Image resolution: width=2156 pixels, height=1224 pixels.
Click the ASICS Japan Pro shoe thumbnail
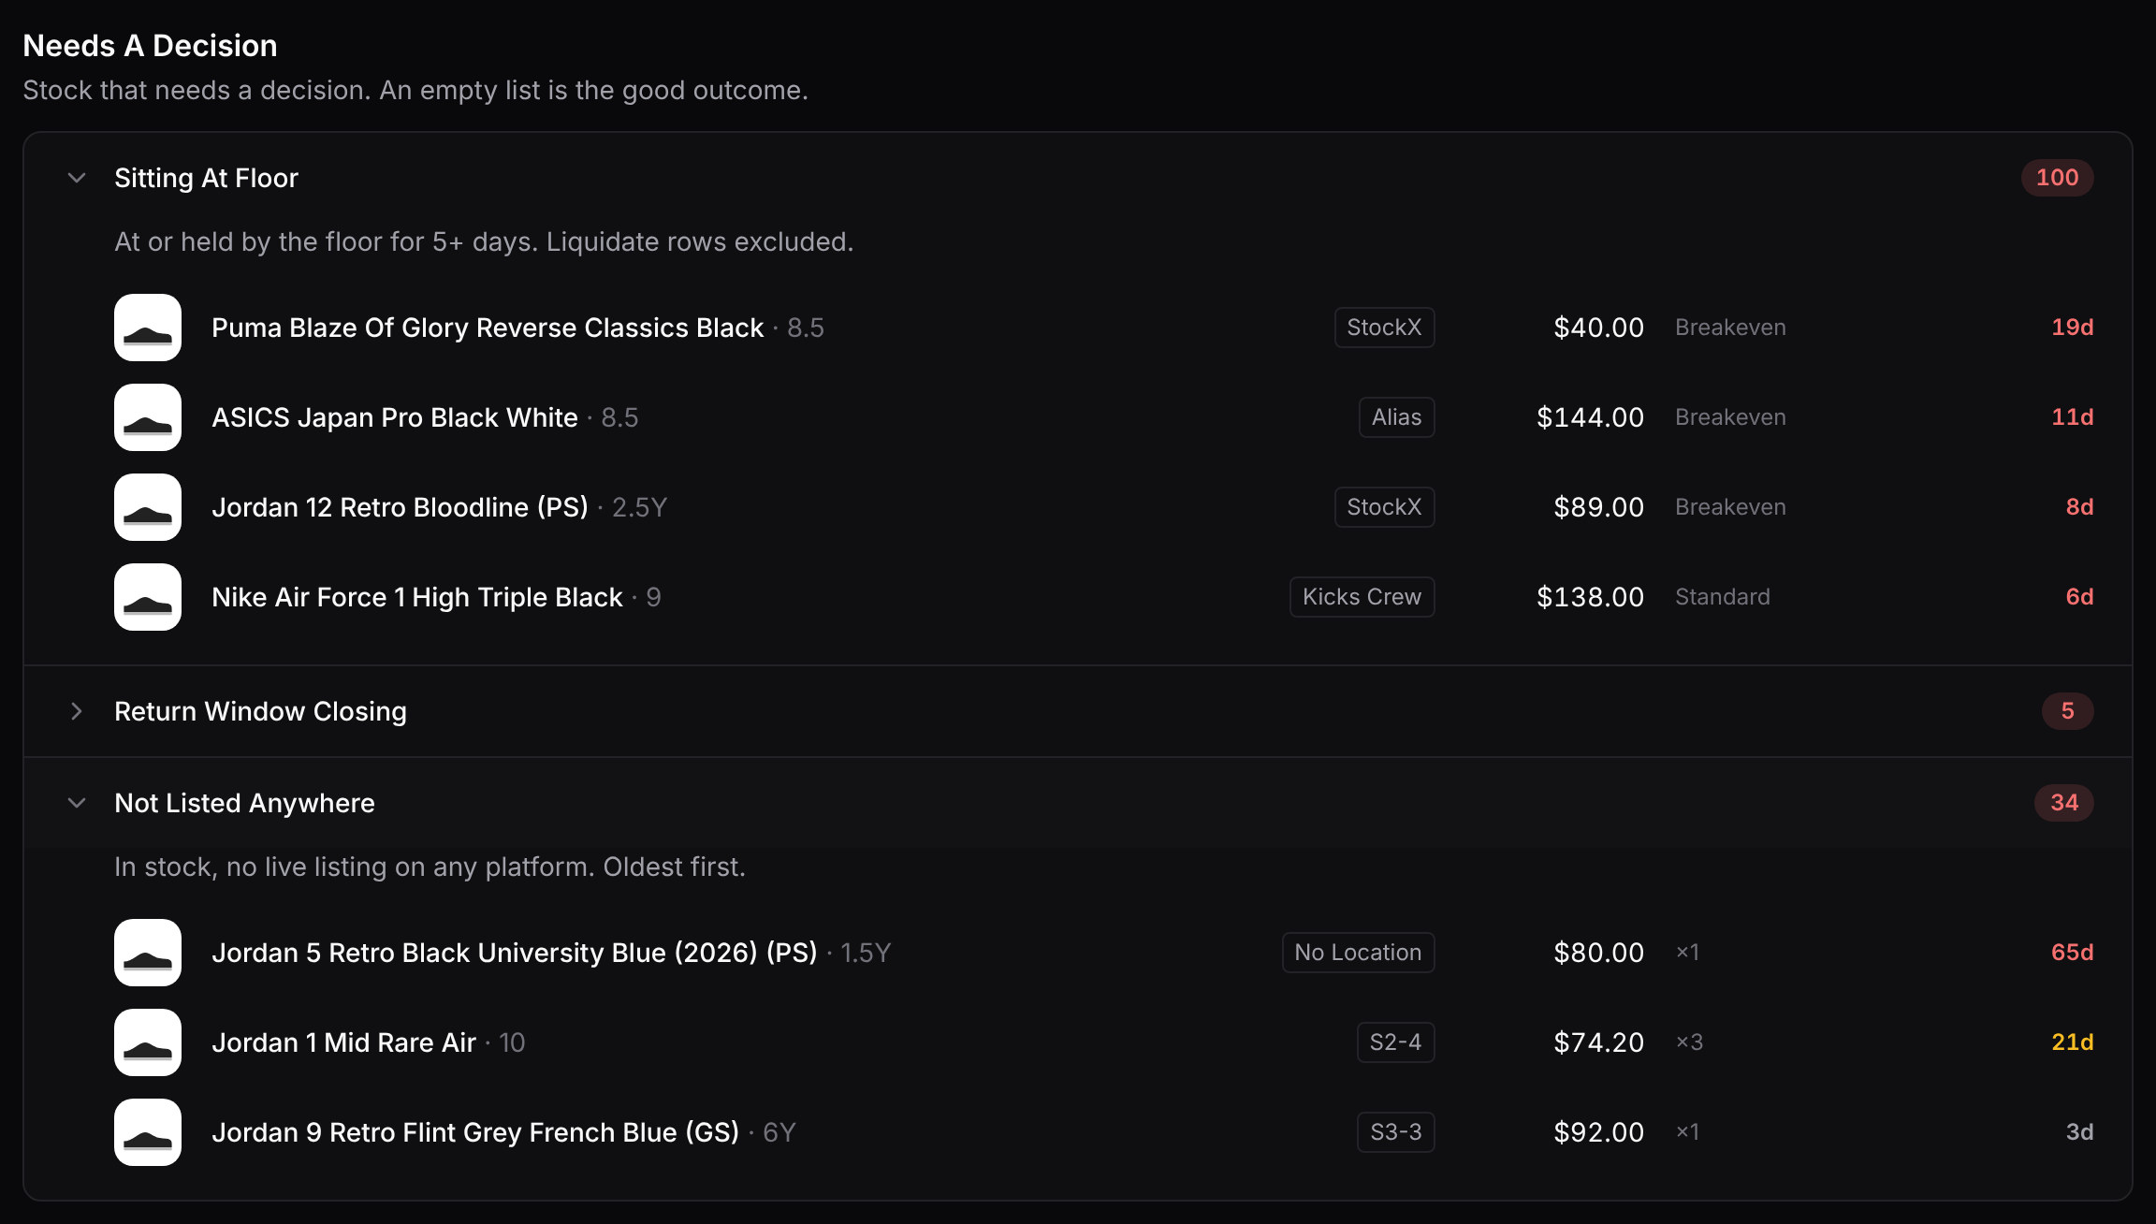[148, 417]
